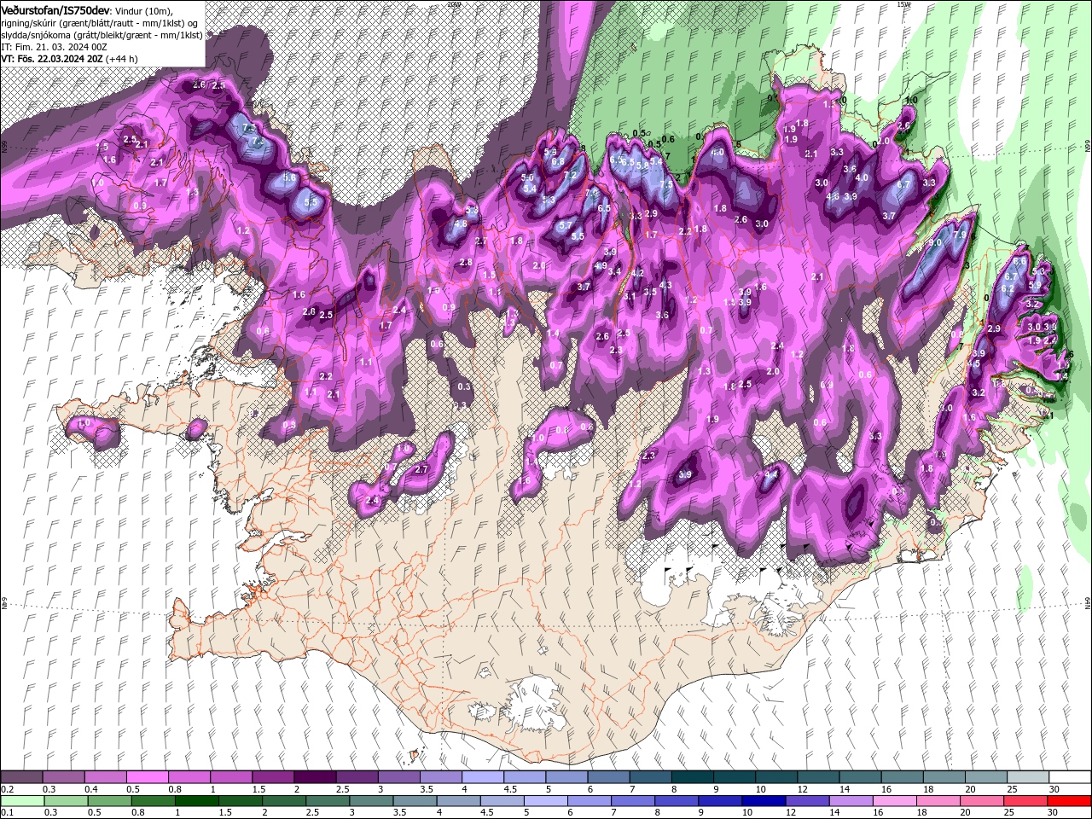This screenshot has height=819, width=1092.
Task: Click the dark green 1–1.5 swatch on the lower scale
Action: [x=198, y=801]
